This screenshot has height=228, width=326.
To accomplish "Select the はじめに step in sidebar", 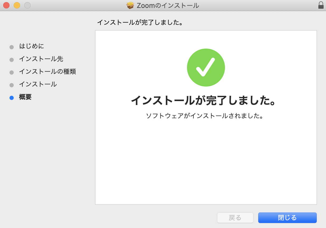I will pos(31,46).
